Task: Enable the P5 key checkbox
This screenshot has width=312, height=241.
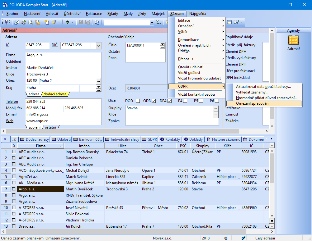Action: pyautogui.click(x=201, y=101)
